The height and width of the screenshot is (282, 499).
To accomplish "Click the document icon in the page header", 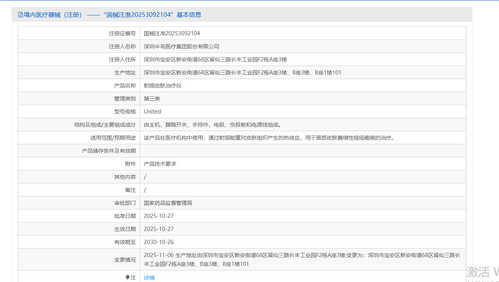I will tap(21, 15).
